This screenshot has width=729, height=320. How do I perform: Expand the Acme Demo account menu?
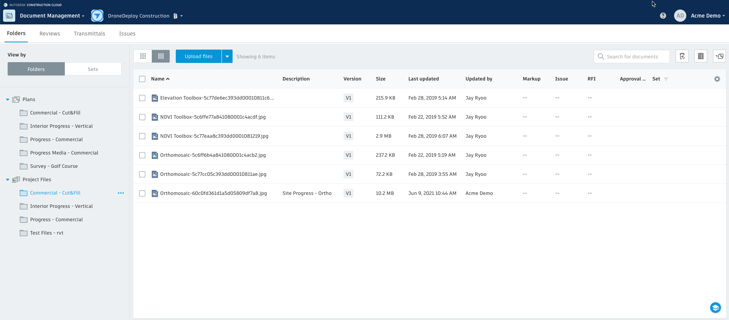(708, 16)
